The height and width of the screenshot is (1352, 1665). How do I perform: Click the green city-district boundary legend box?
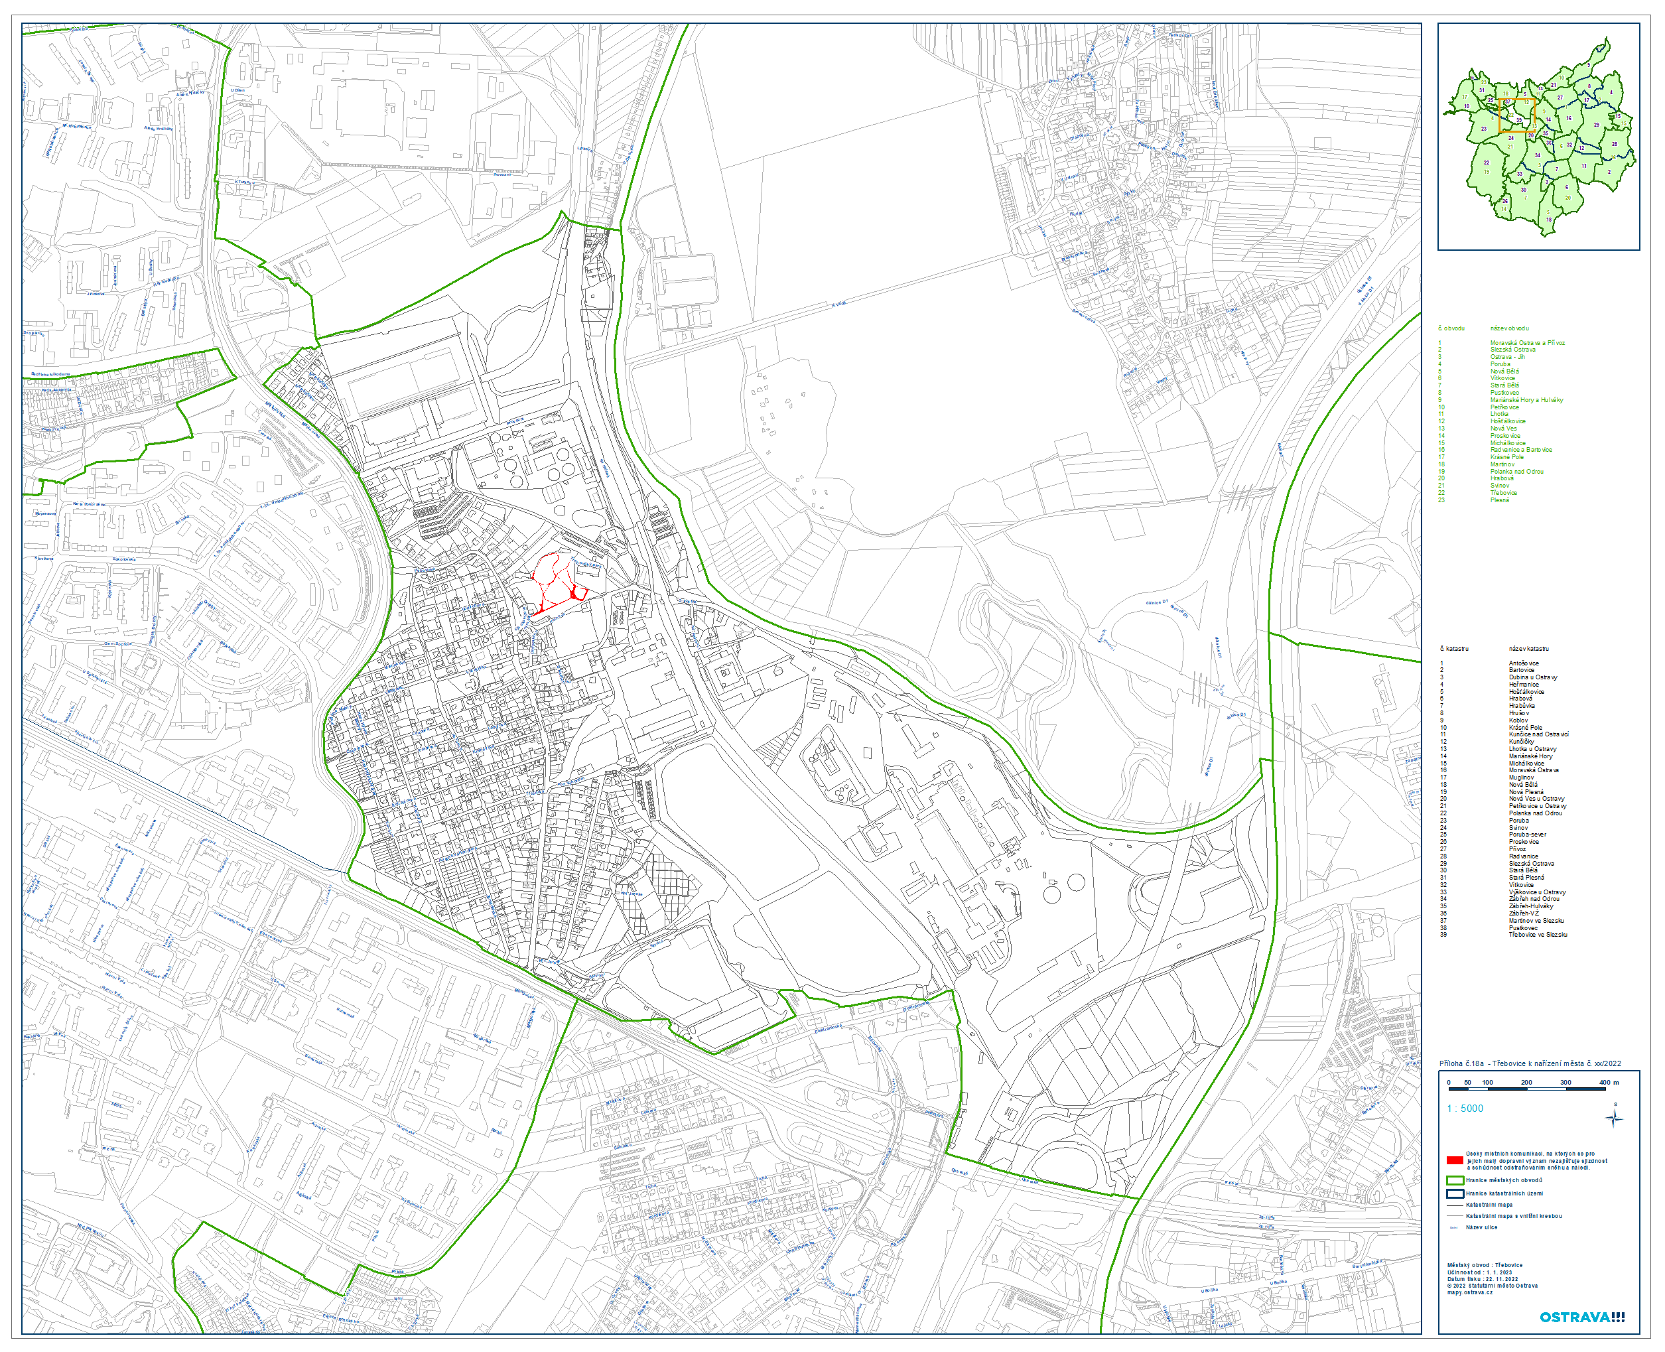pyautogui.click(x=1454, y=1181)
